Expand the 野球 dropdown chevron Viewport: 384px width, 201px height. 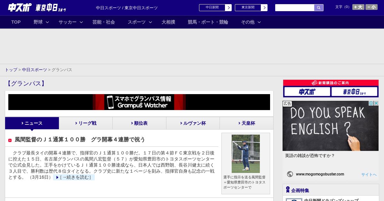47,22
